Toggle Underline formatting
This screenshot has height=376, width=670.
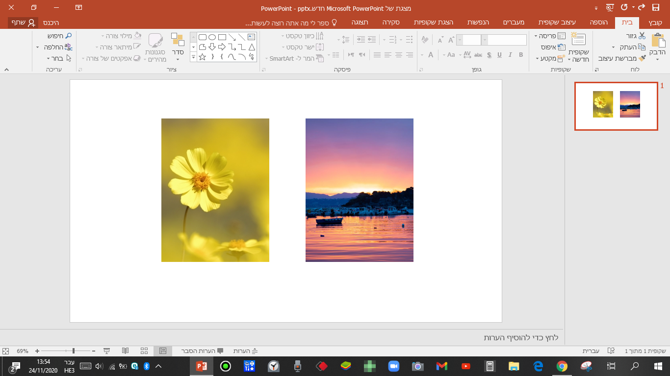coord(499,55)
